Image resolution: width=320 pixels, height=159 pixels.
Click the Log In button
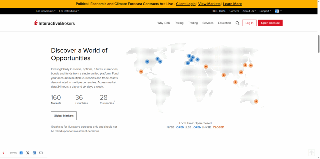point(249,23)
